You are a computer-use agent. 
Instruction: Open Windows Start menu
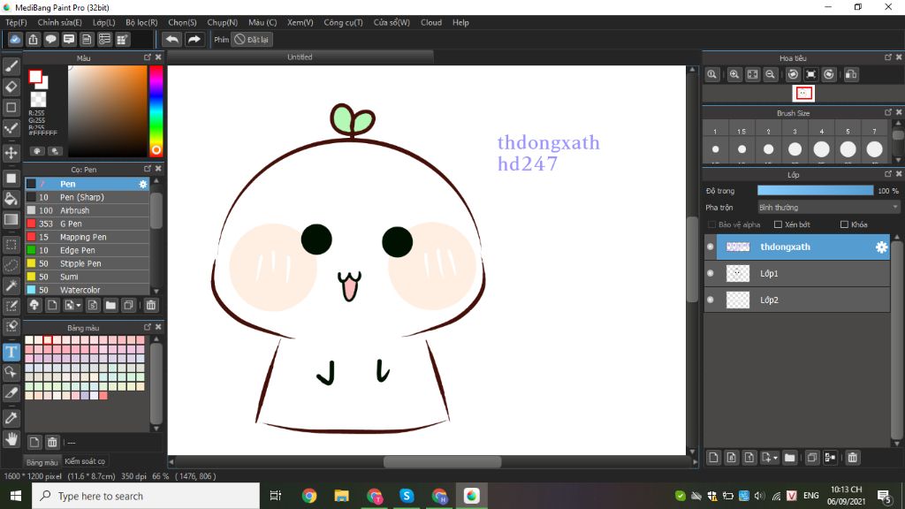[16, 497]
